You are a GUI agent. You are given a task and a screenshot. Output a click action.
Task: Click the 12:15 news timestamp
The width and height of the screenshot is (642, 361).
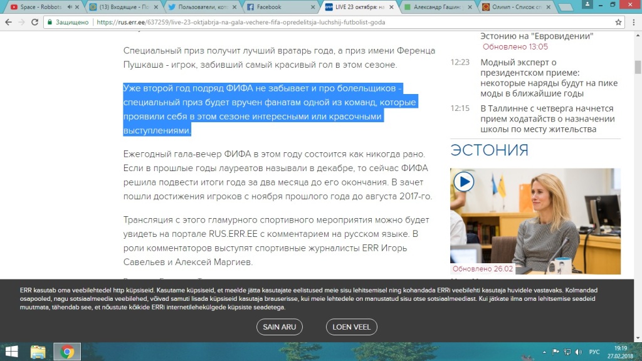tap(460, 108)
